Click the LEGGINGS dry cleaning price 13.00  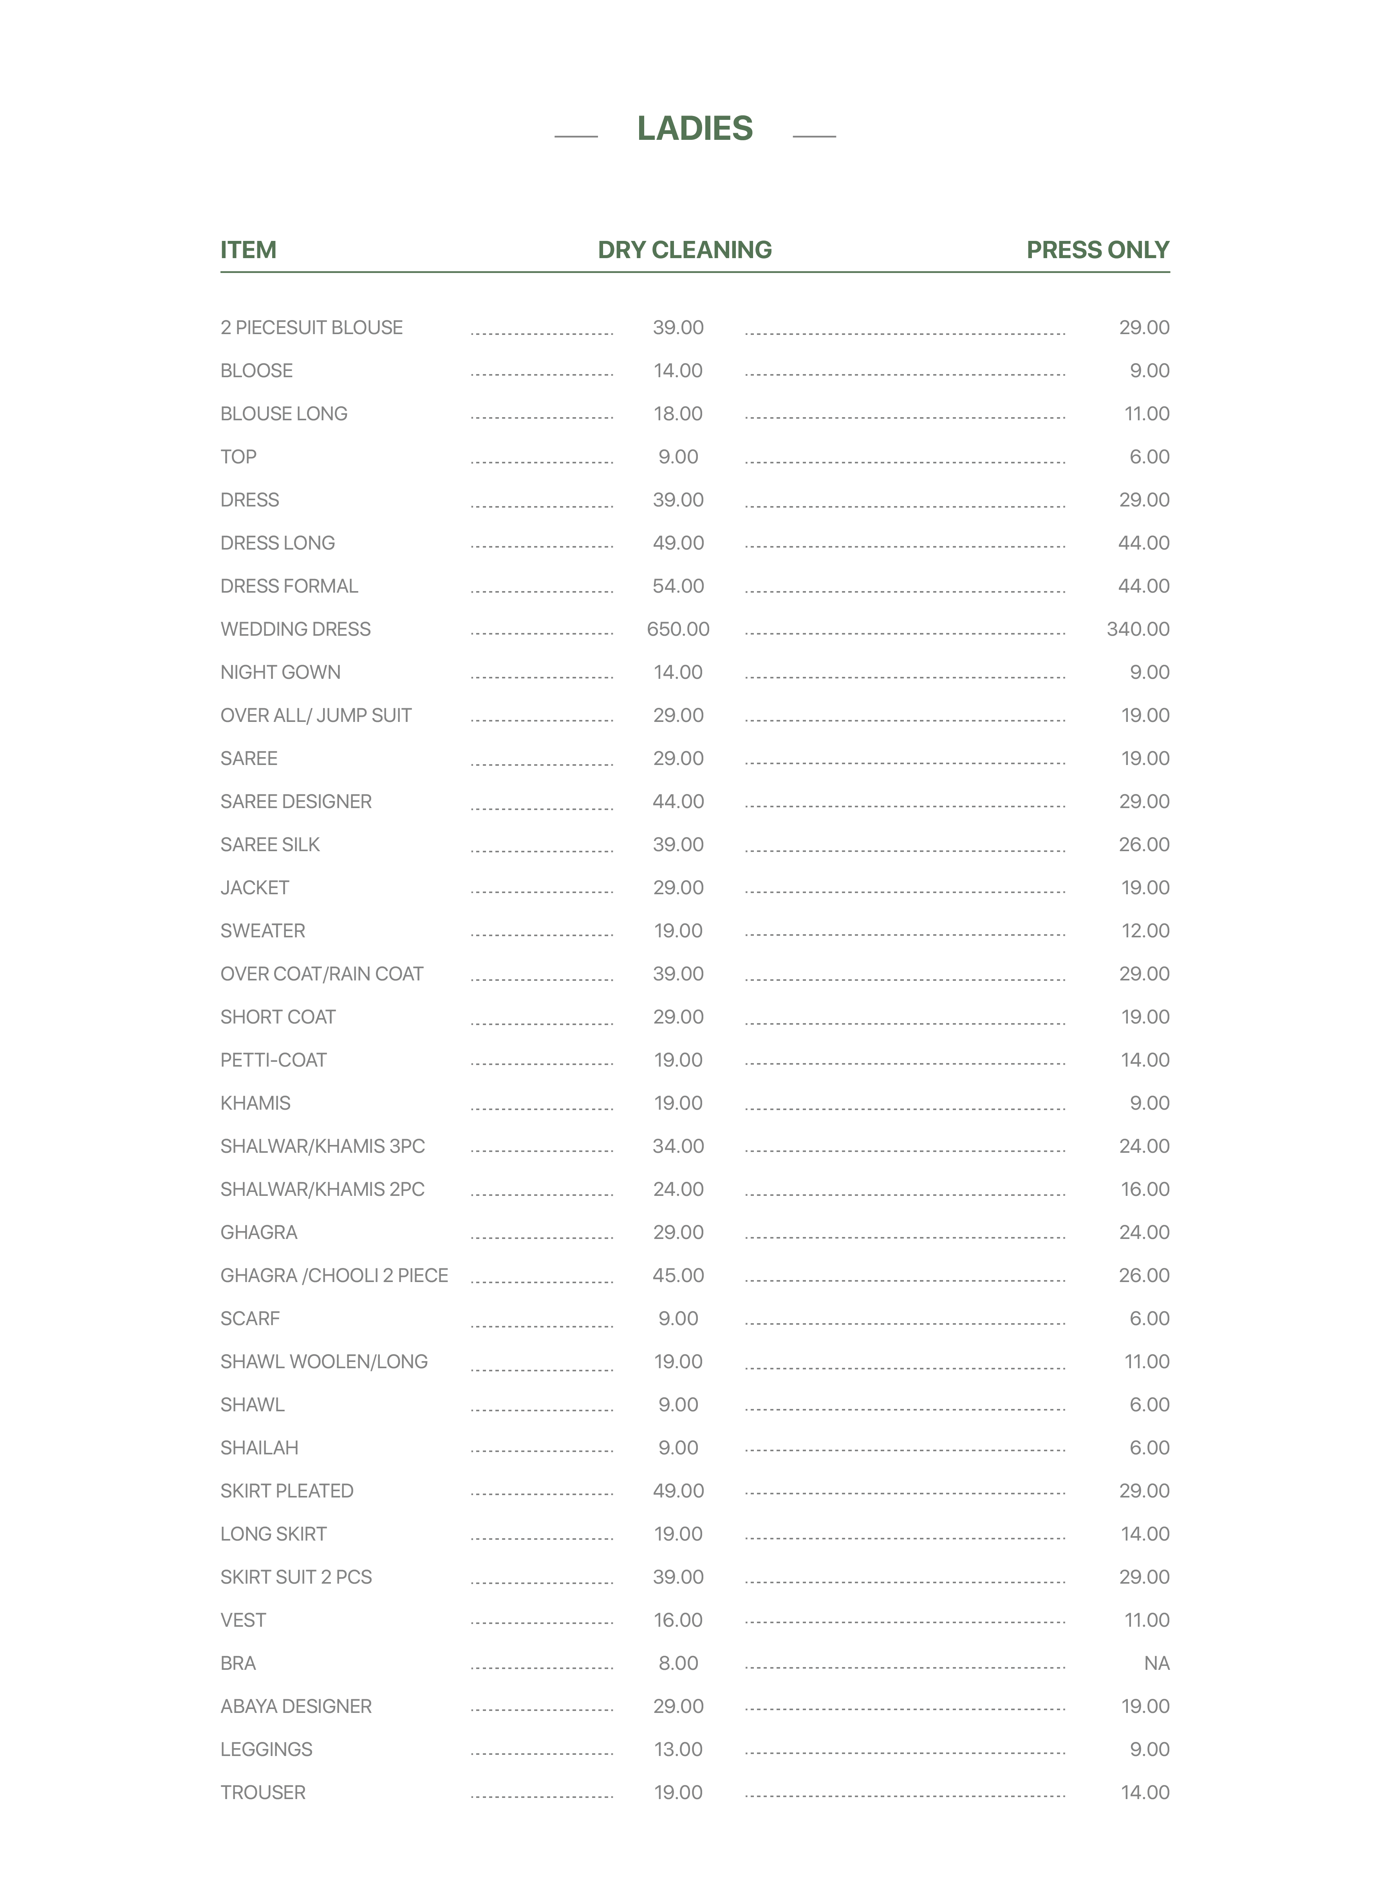click(678, 1749)
